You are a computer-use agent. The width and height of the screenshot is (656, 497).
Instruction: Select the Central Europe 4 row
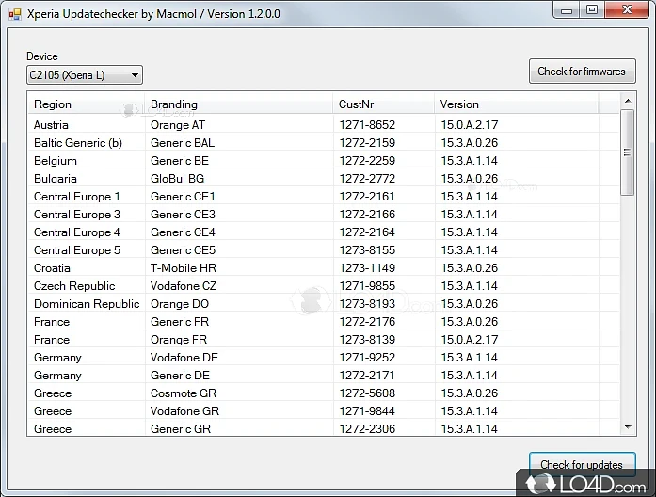click(x=324, y=232)
